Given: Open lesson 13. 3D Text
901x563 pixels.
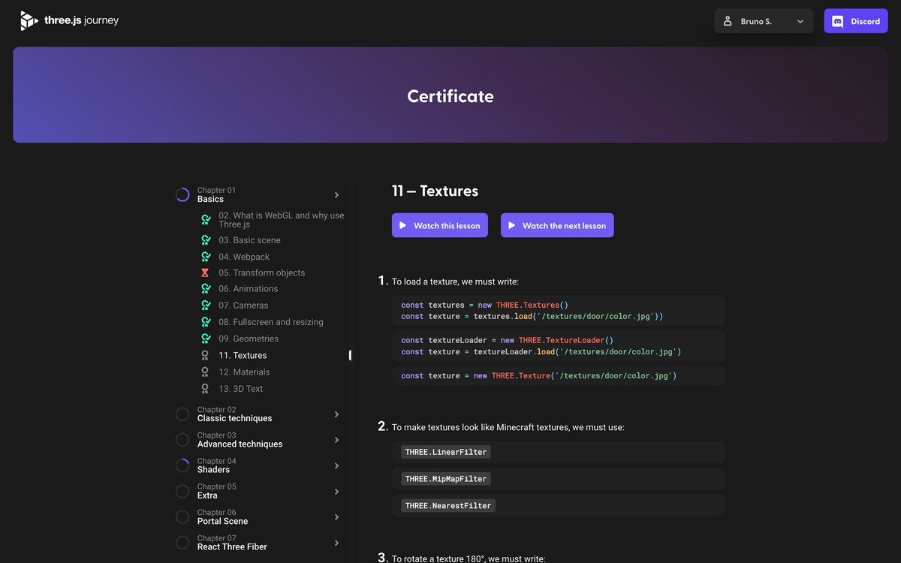Looking at the screenshot, I should click(x=241, y=389).
